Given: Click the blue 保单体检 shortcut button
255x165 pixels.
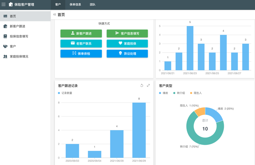Looking at the screenshot, I should coord(81,54).
